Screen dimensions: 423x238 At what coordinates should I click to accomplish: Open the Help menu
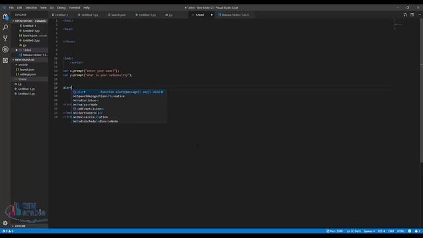tap(87, 7)
